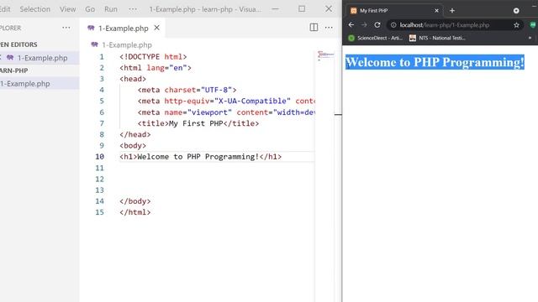Click line number 15 in the gutter

point(99,212)
